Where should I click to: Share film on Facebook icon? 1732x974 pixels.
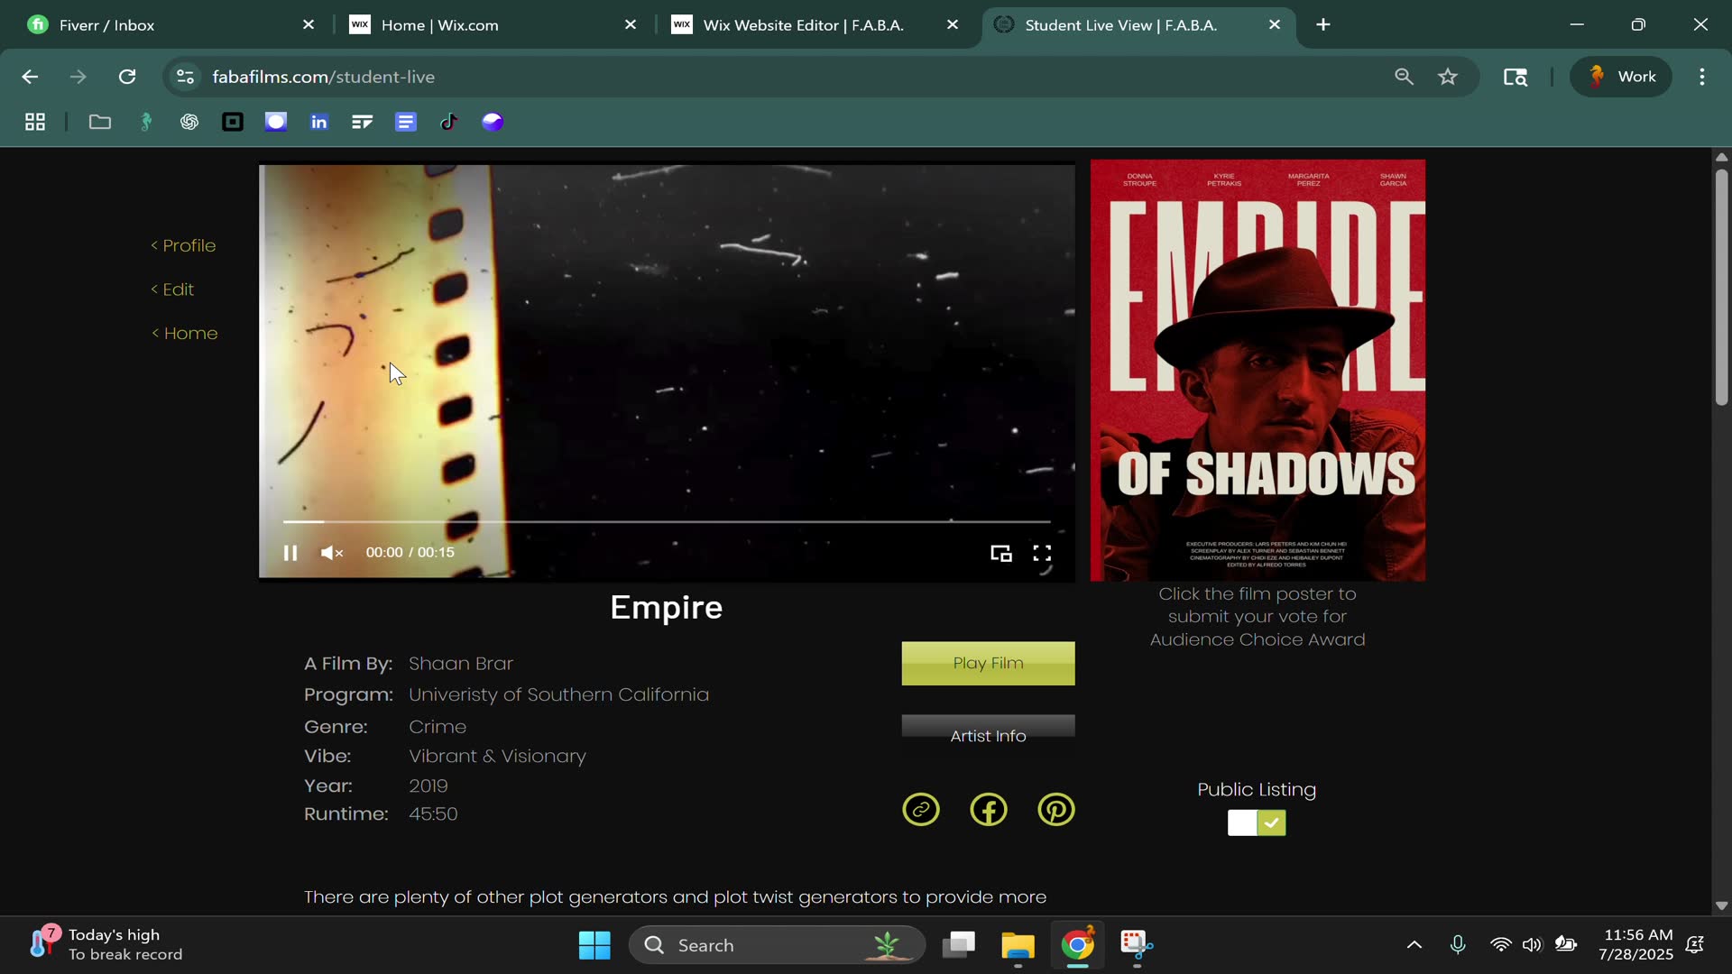(x=988, y=809)
